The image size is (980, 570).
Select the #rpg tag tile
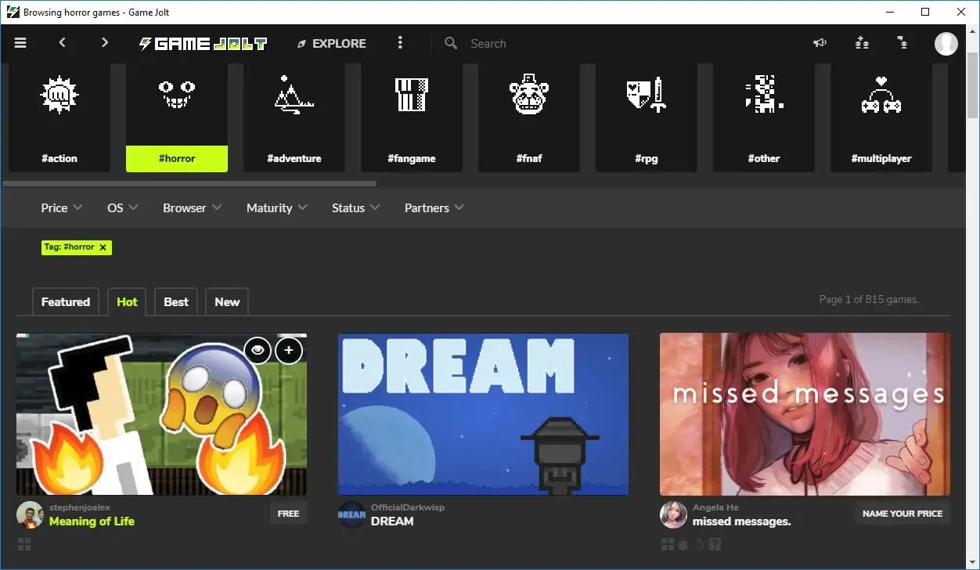647,117
